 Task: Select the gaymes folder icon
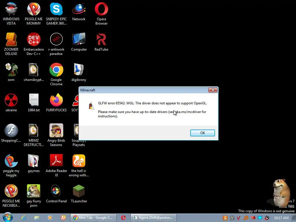(34, 164)
